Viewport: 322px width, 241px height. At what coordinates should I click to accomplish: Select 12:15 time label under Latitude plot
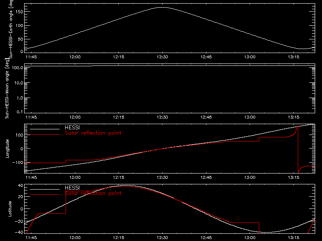(118, 237)
